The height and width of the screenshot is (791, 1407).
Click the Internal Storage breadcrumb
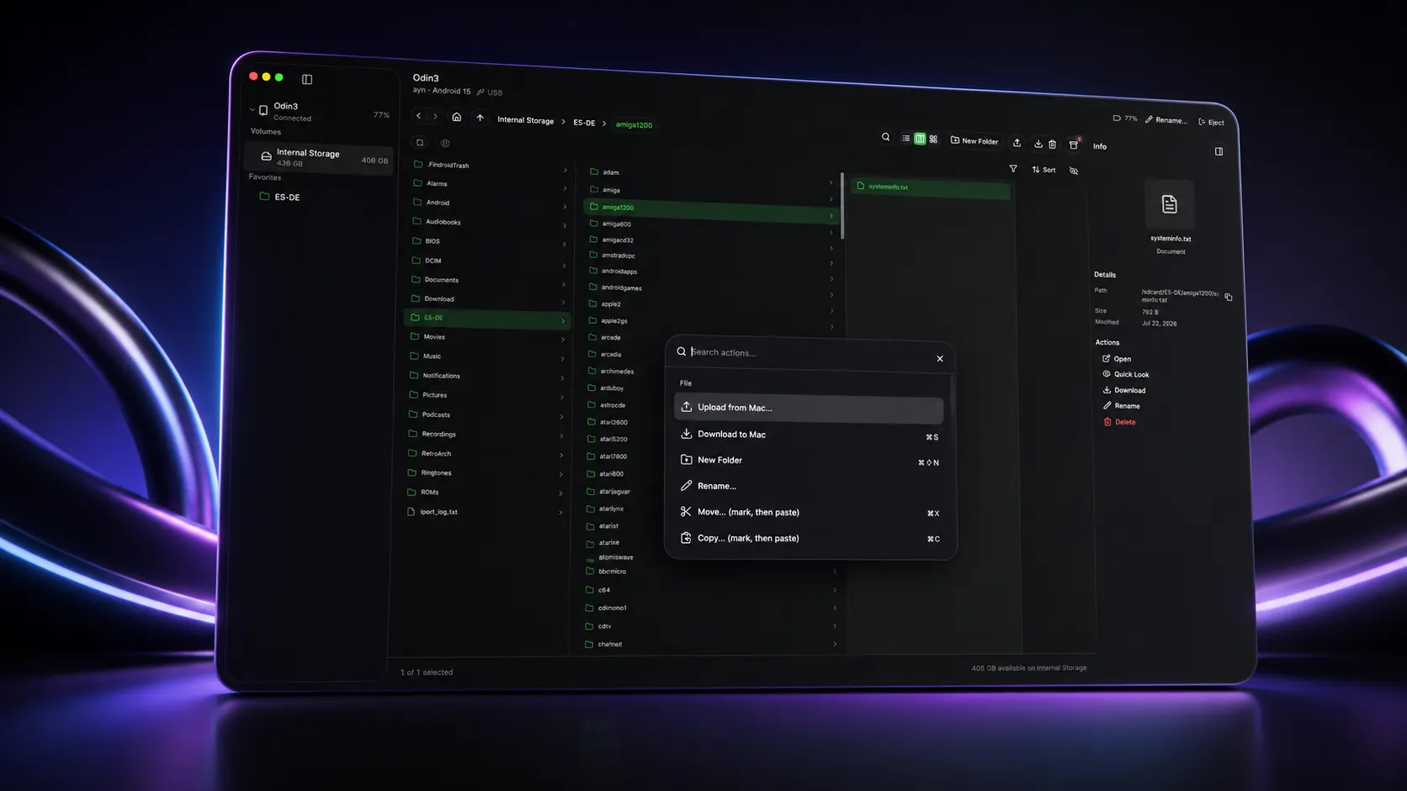(x=525, y=120)
